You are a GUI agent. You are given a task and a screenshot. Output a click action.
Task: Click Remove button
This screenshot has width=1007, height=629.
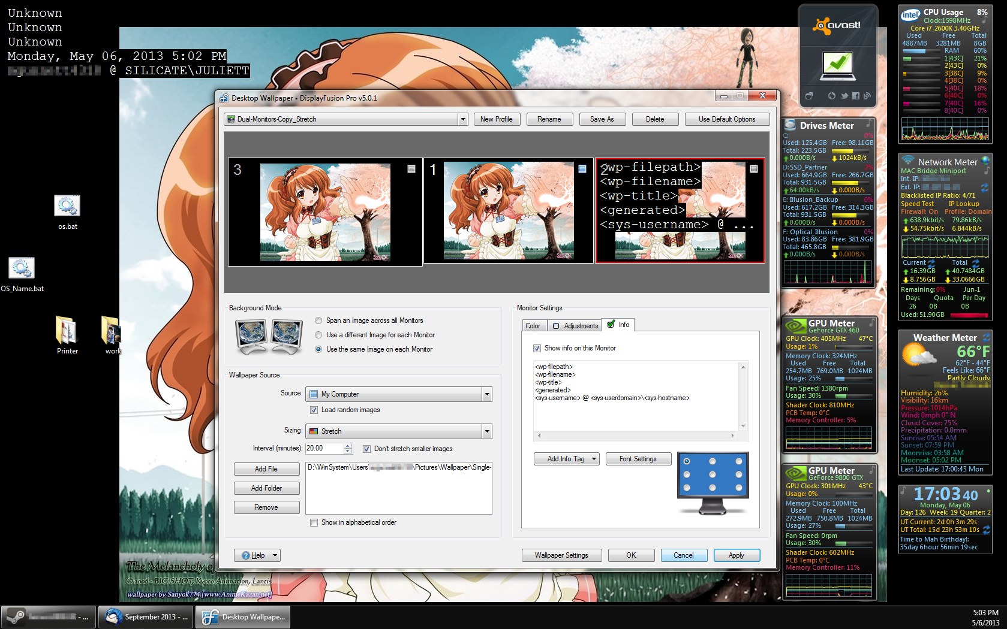click(x=266, y=507)
